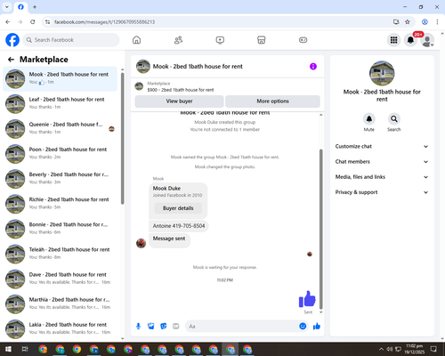Image resolution: width=445 pixels, height=356 pixels.
Task: Attach a photo file icon
Action: 151,327
